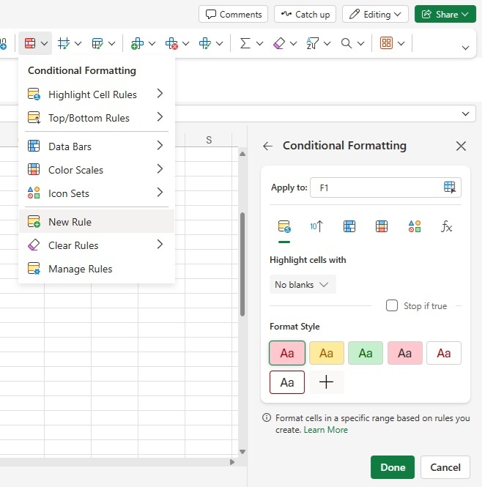The height and width of the screenshot is (487, 482).
Task: Expand the Delete Cells dropdown arrow
Action: click(185, 43)
